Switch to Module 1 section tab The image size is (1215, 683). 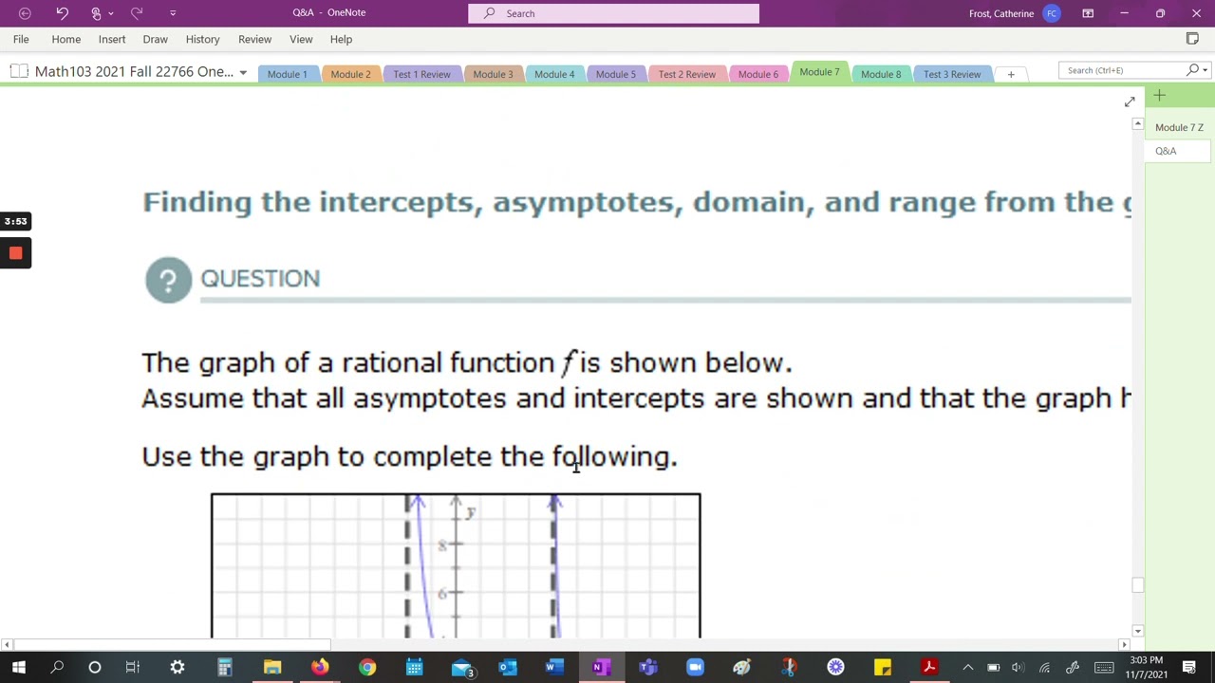coord(287,74)
